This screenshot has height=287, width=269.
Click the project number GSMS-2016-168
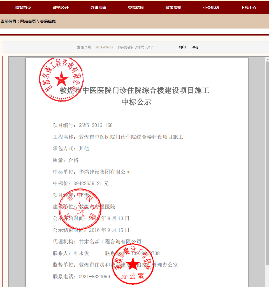click(x=96, y=125)
